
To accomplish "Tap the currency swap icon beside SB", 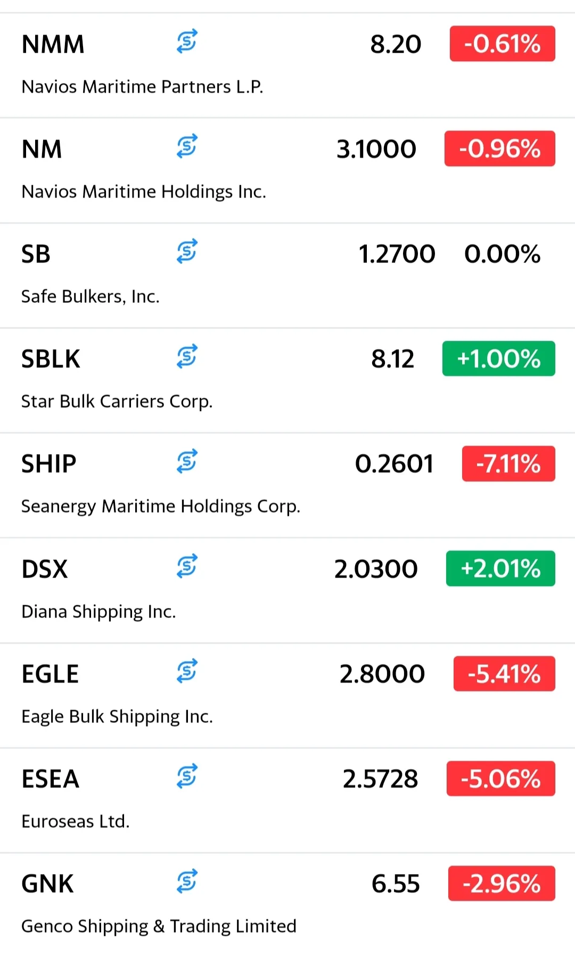I will click(x=187, y=251).
